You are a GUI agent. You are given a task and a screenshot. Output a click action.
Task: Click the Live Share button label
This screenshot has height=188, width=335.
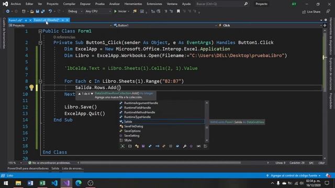pos(314,11)
